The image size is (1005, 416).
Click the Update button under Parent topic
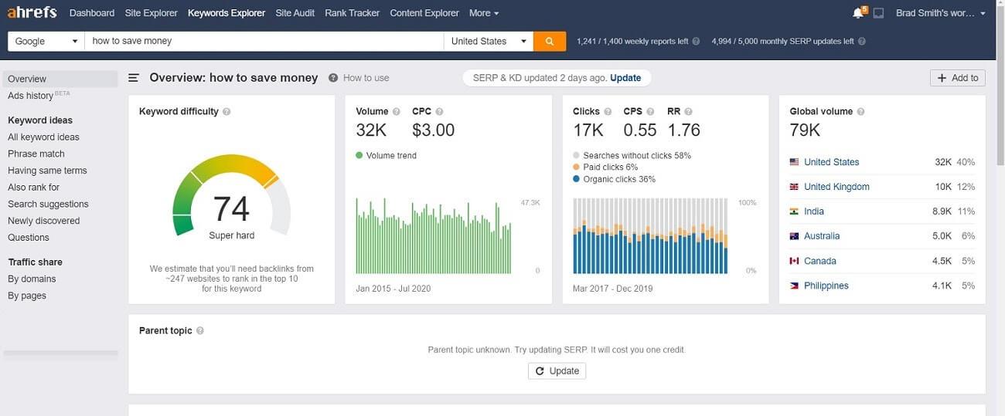[x=557, y=371]
